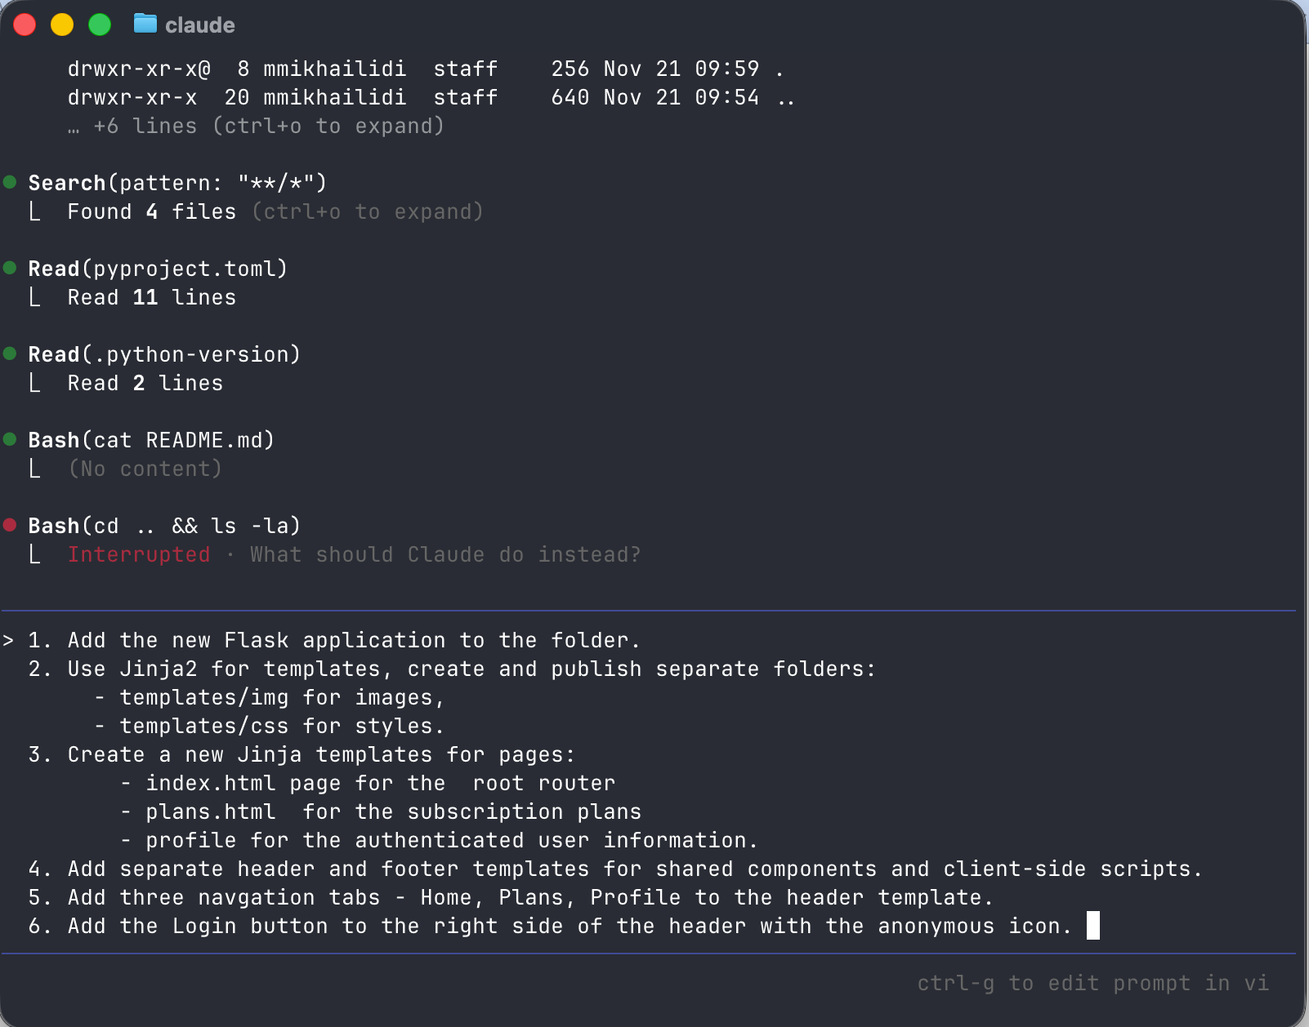1309x1027 pixels.
Task: Click the '(No content)' output line
Action: click(x=145, y=469)
